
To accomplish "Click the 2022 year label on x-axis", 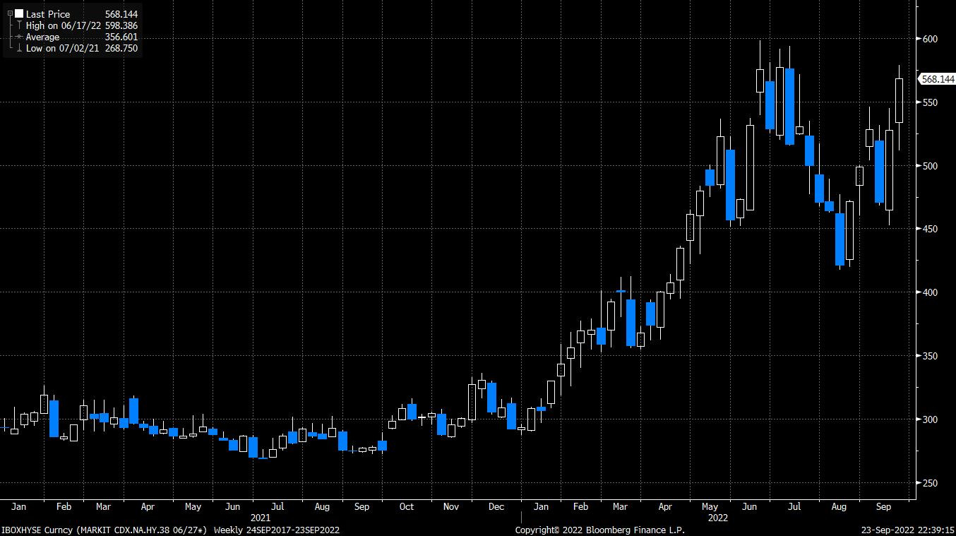I will click(x=719, y=517).
